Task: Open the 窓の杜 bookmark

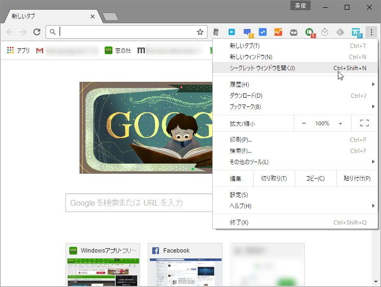Action: (118, 50)
